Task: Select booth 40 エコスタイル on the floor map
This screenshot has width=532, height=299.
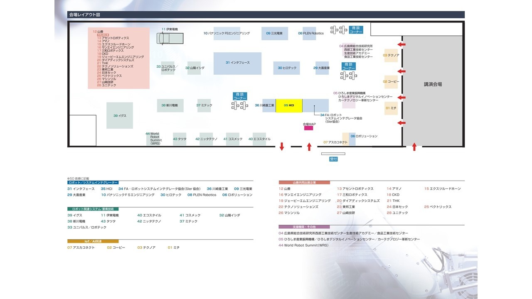Action: 259,139
